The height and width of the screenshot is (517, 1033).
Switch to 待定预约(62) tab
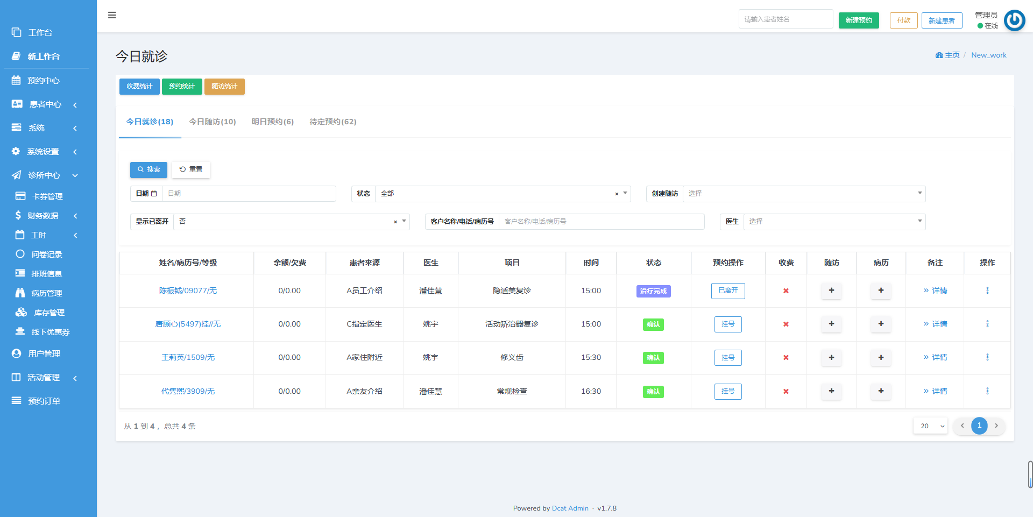tap(333, 122)
